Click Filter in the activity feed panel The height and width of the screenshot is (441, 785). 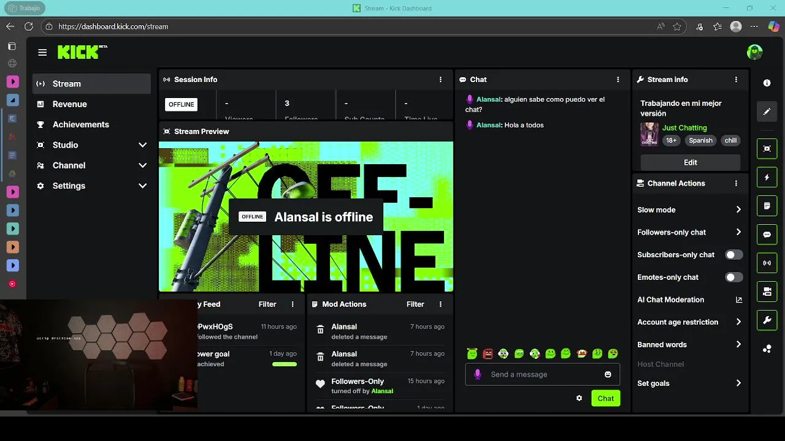[267, 304]
